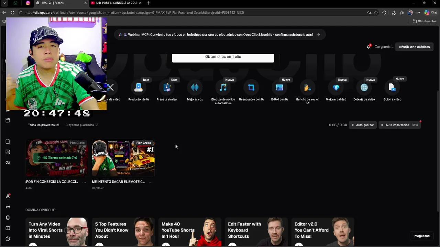Bookmark this page with the star icon
Viewport: 440px width, 247px height.
[376, 13]
